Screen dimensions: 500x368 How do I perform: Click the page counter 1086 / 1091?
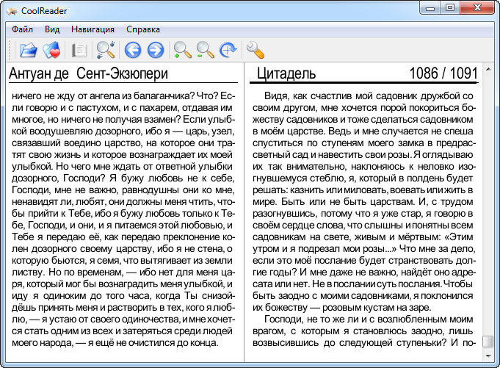(x=443, y=73)
